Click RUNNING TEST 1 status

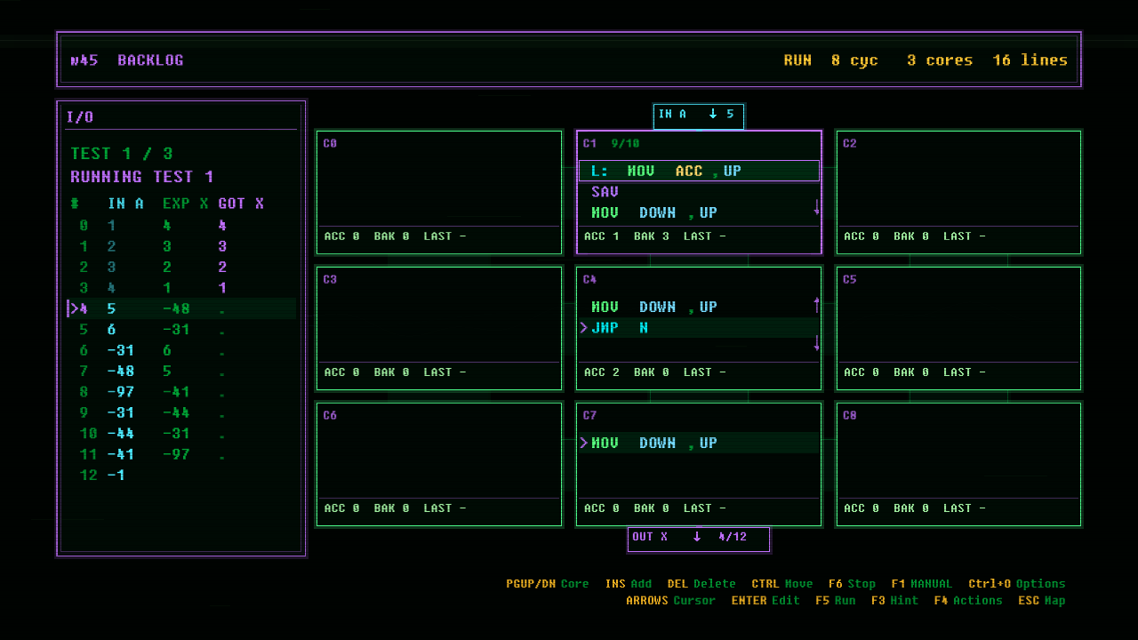click(142, 177)
